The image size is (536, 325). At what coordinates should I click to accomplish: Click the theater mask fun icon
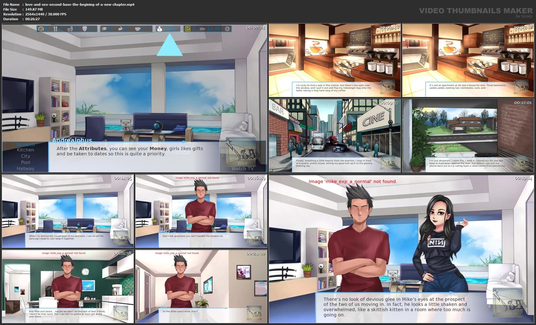click(x=85, y=29)
